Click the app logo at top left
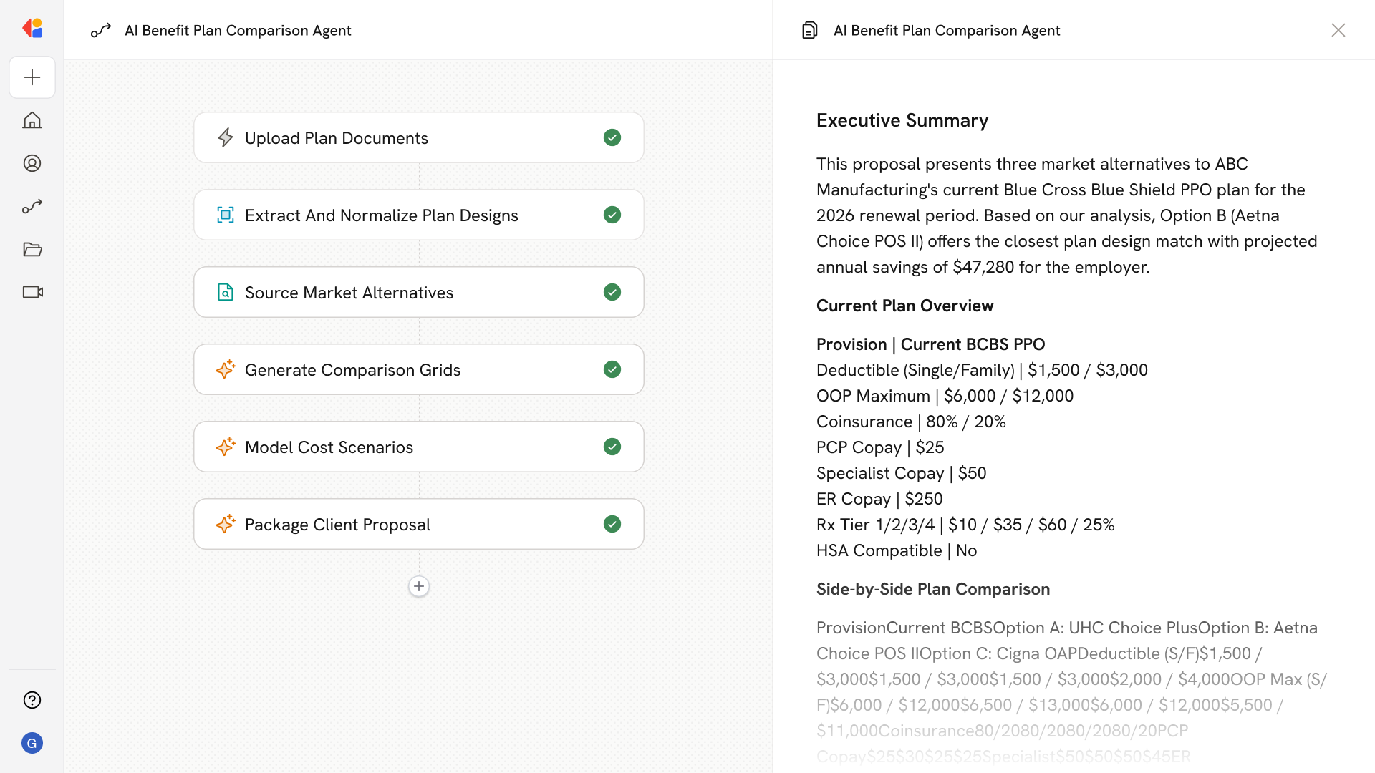Viewport: 1375px width, 773px height. pos(32,29)
